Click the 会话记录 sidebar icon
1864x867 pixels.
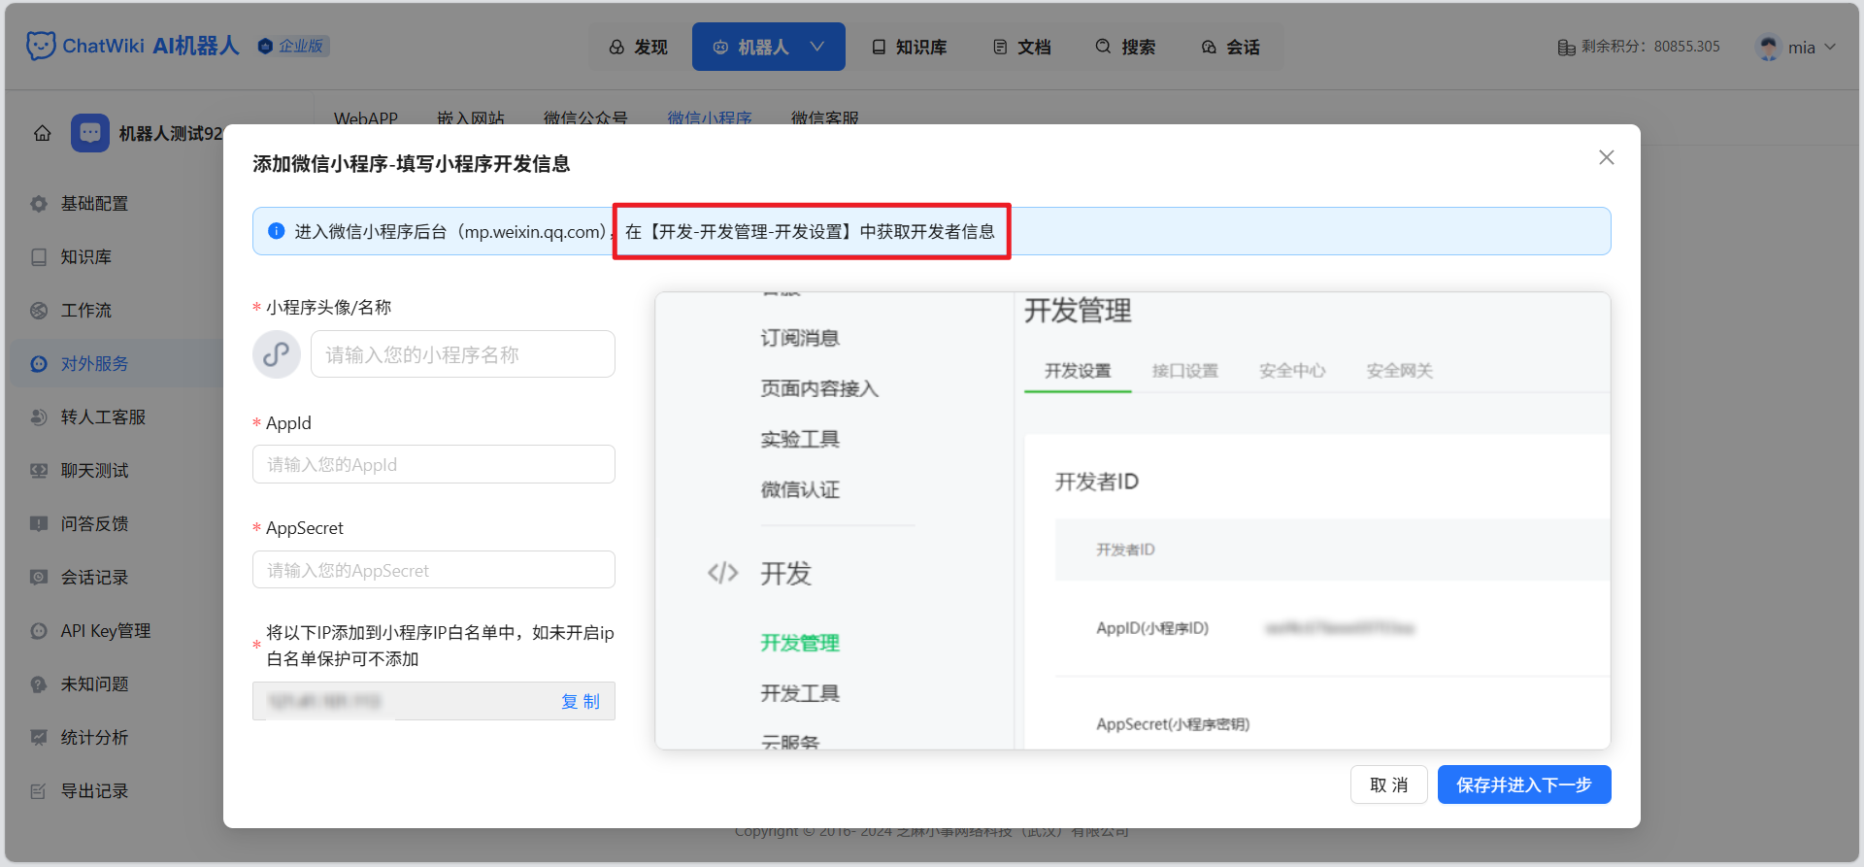39,578
